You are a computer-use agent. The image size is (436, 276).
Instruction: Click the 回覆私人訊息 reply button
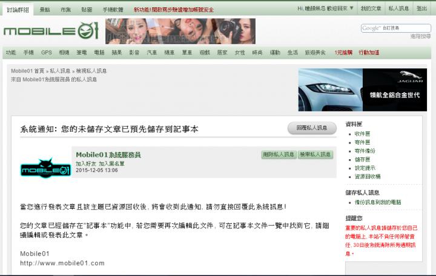(x=312, y=128)
